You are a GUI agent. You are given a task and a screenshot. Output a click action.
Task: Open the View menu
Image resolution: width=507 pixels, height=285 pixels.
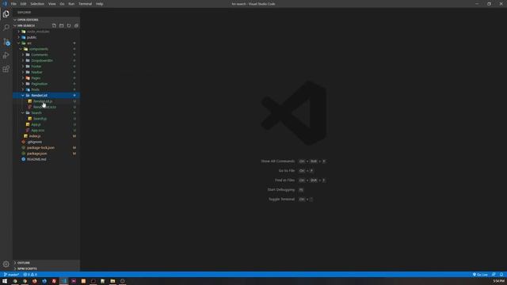coord(51,4)
